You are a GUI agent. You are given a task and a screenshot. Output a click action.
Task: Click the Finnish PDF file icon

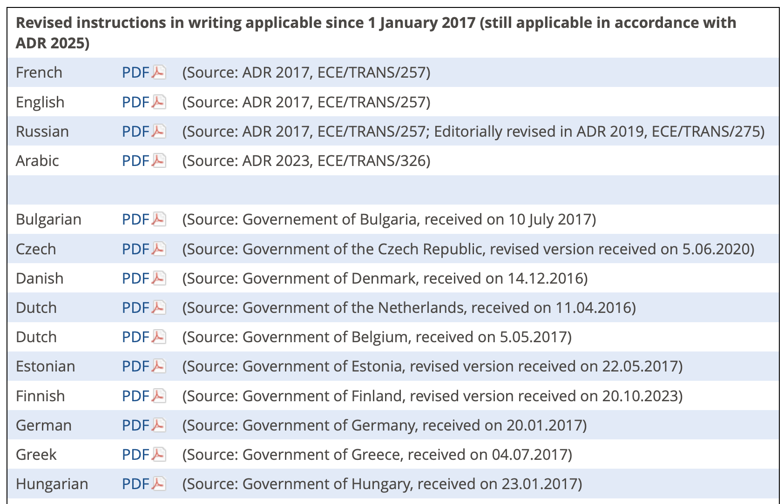[x=159, y=396]
